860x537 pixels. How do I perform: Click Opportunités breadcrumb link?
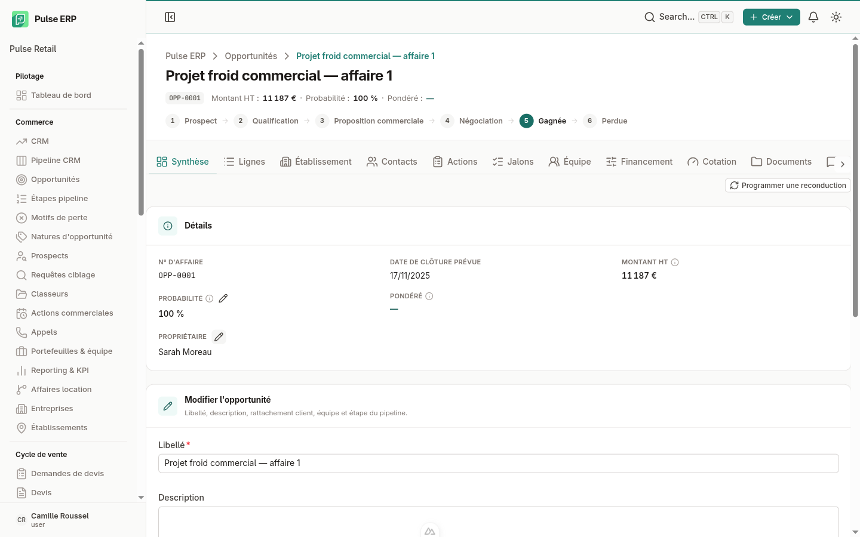pos(251,56)
